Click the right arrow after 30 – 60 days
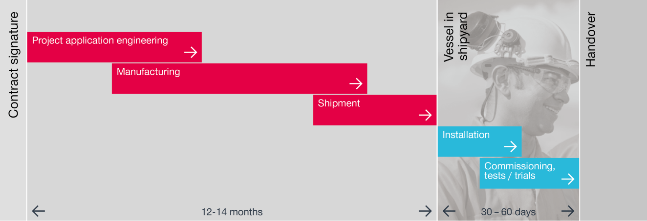Screen dimensions: 647x221 pyautogui.click(x=568, y=211)
